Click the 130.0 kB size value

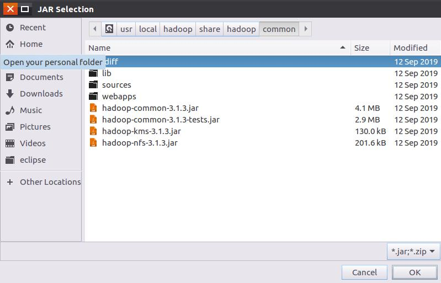tap(370, 131)
